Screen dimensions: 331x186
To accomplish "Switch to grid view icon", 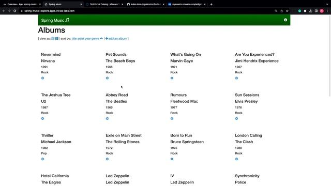I will [53, 38].
